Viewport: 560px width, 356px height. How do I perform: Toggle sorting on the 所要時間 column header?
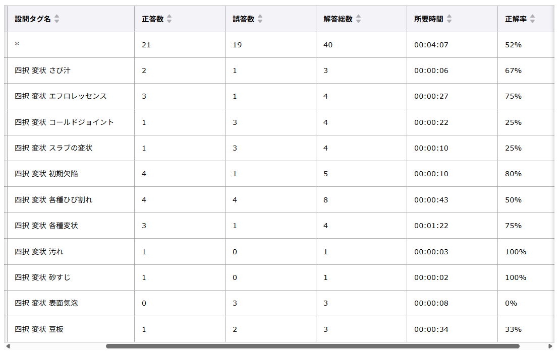[434, 19]
